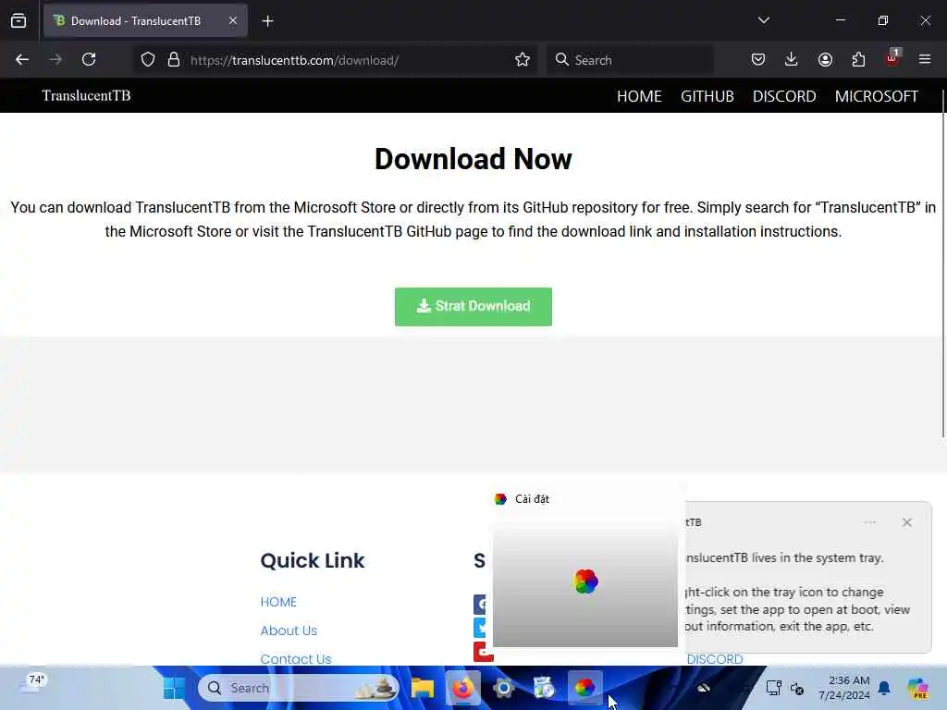The height and width of the screenshot is (710, 947).
Task: Save page to Pocket
Action: coord(758,59)
